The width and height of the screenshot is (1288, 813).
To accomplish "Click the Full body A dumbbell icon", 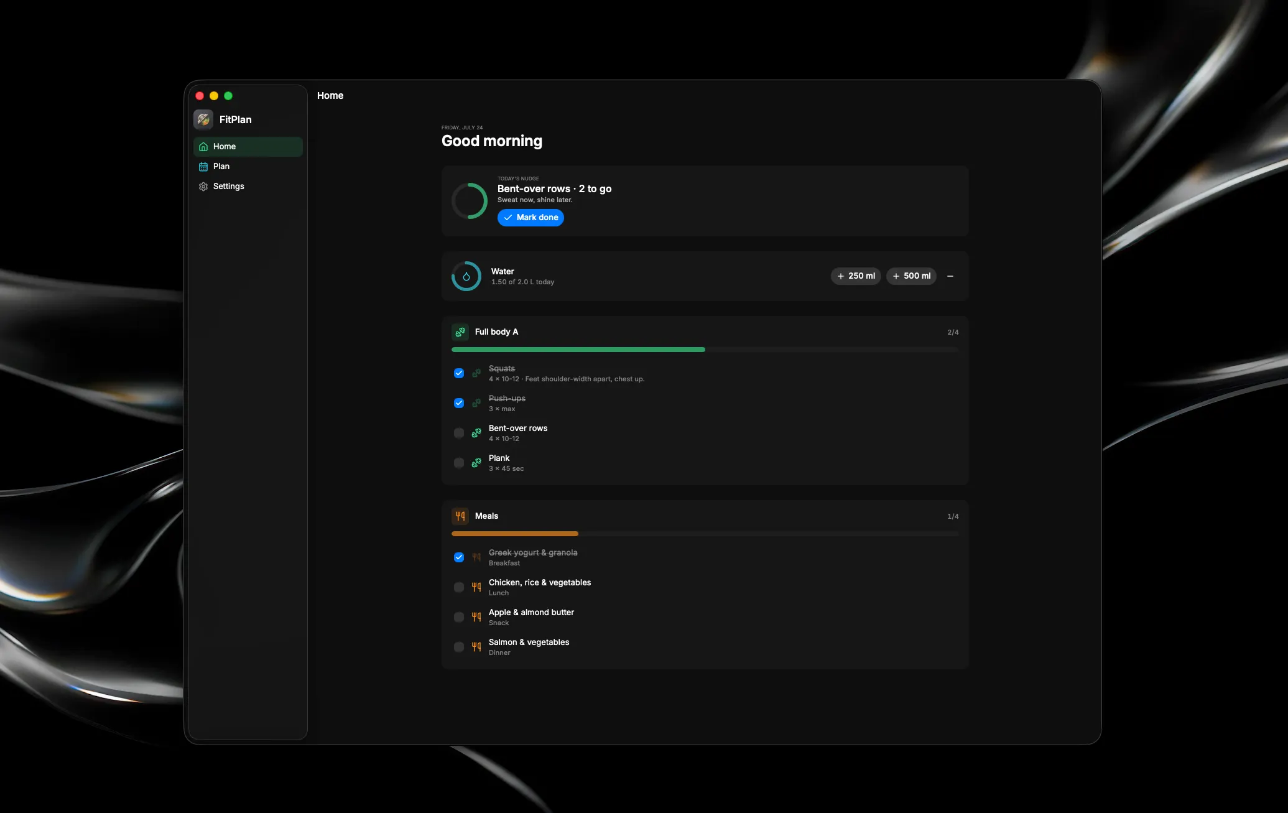I will 460,332.
